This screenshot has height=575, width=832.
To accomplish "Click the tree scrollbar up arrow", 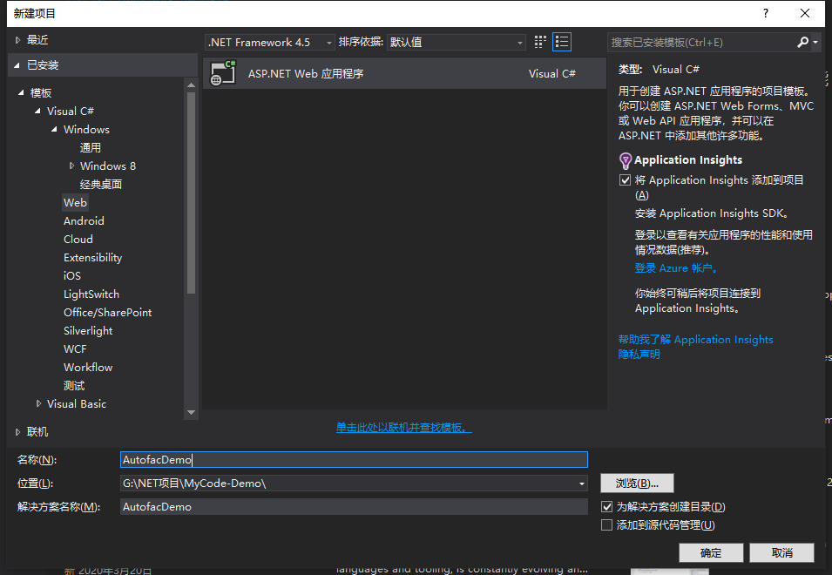I will click(192, 85).
